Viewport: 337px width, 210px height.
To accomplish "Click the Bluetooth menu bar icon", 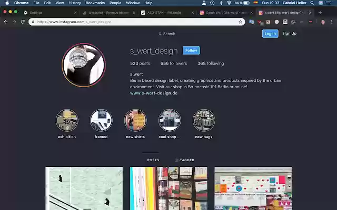I will (221, 3).
